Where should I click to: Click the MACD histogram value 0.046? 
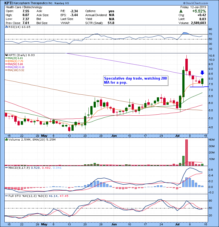(57, 168)
